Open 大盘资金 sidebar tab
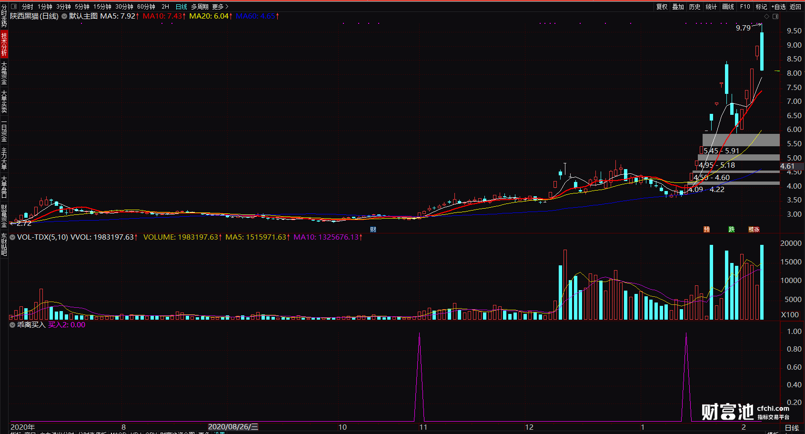This screenshot has height=434, width=805. coord(4,73)
